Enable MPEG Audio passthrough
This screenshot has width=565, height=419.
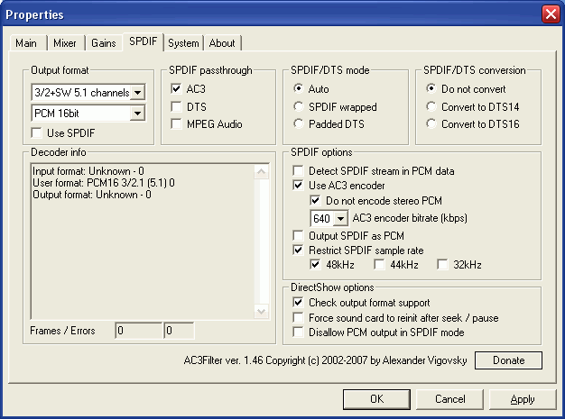coord(177,123)
